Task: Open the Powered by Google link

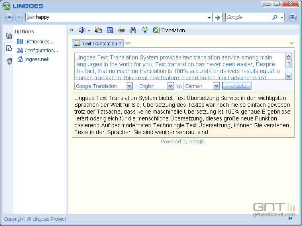Action: coord(183,141)
